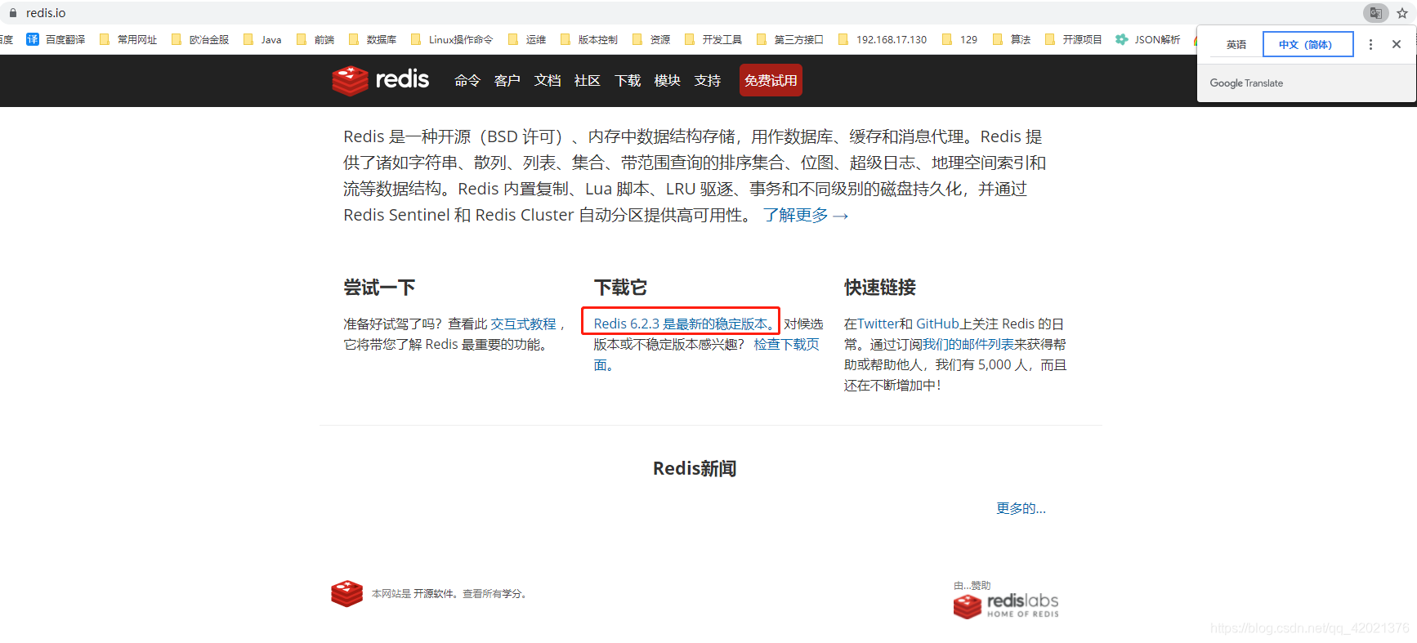Open the 资源 bookmark folder
1417x643 pixels.
click(651, 39)
